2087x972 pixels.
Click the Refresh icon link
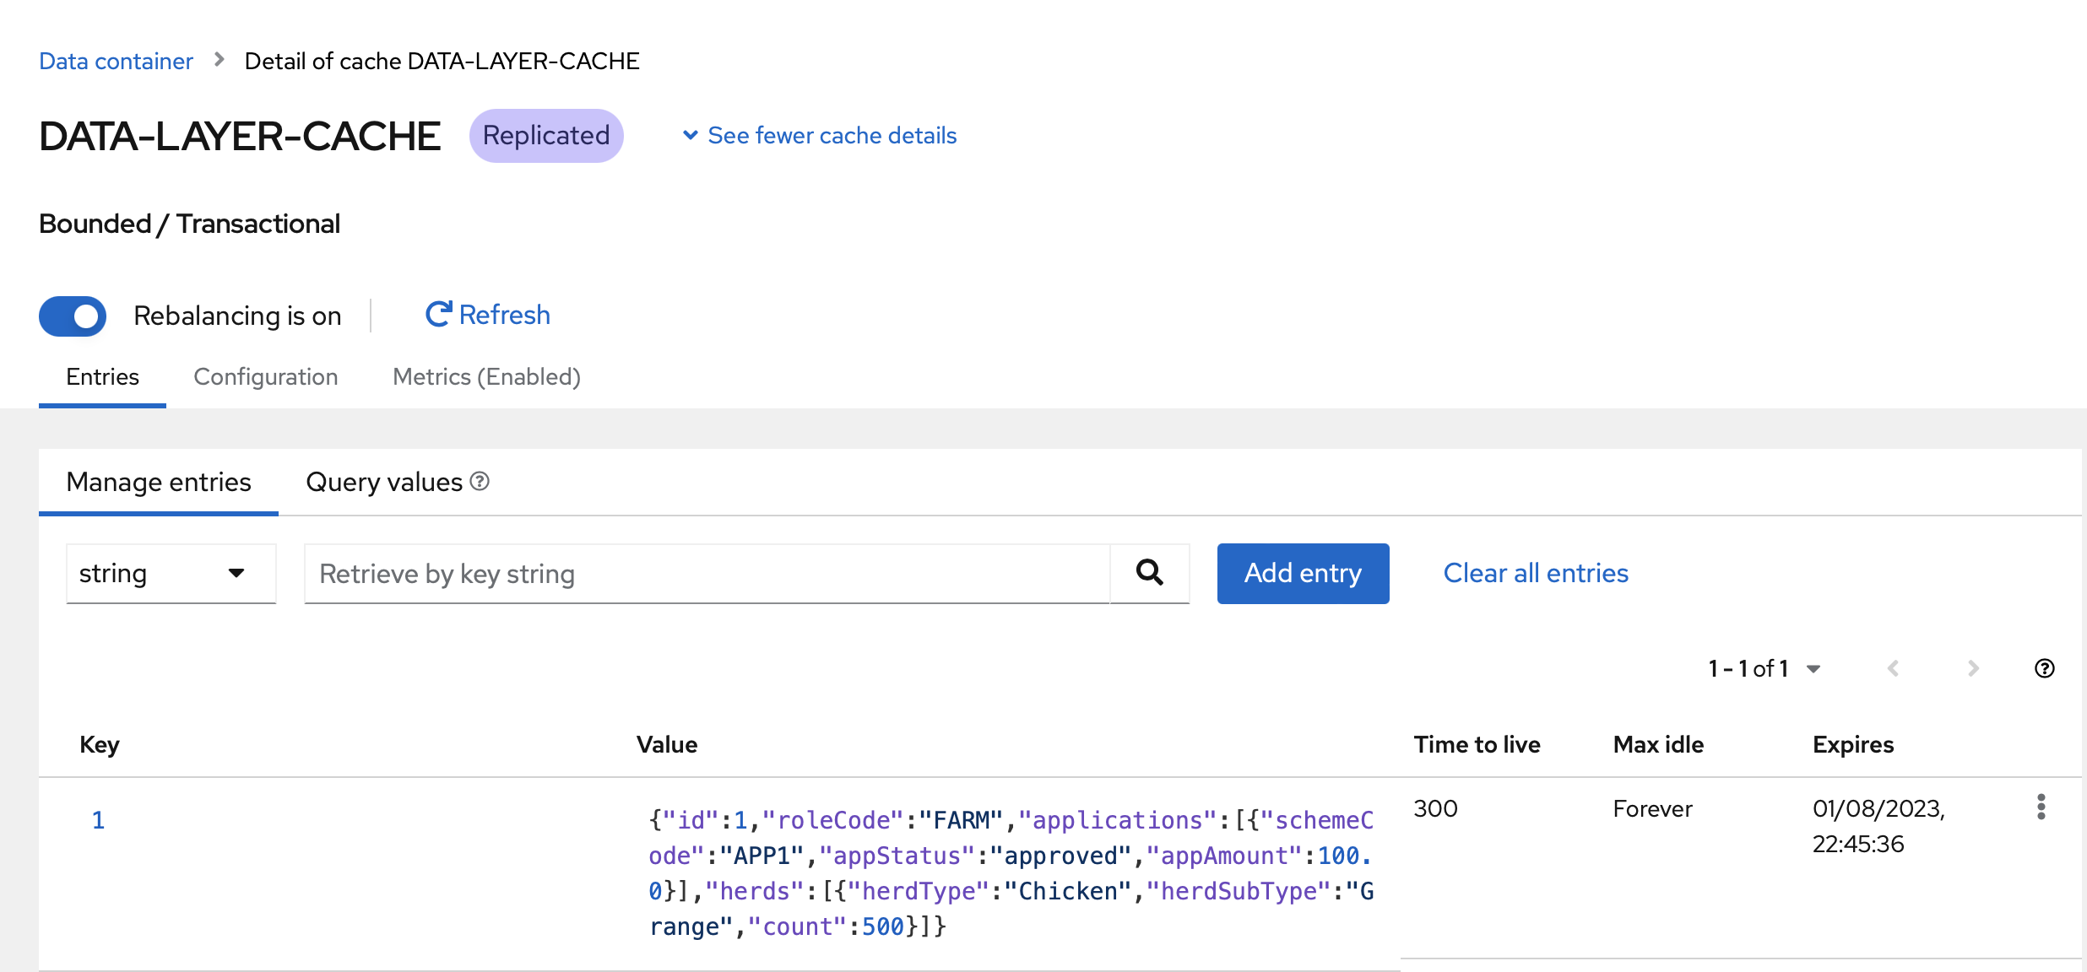point(487,315)
